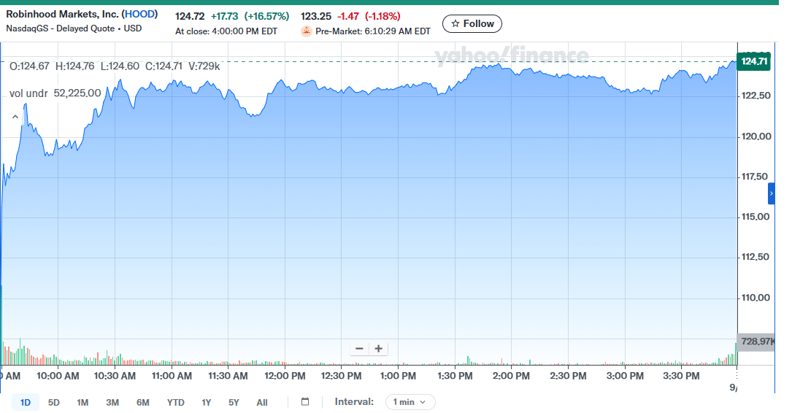
Task: Collapse the vol undr indicator chevron
Action: (x=15, y=117)
